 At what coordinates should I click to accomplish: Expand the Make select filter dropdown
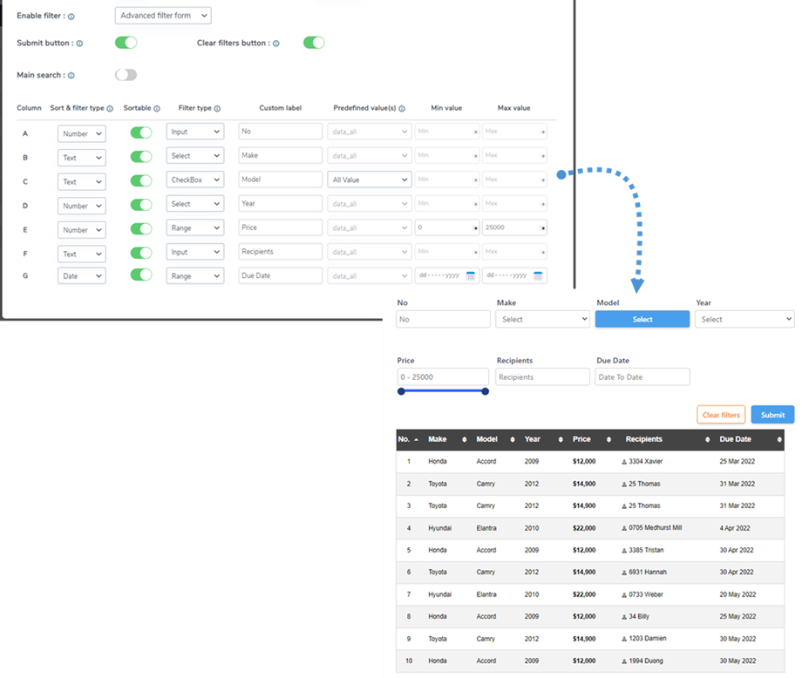tap(543, 320)
